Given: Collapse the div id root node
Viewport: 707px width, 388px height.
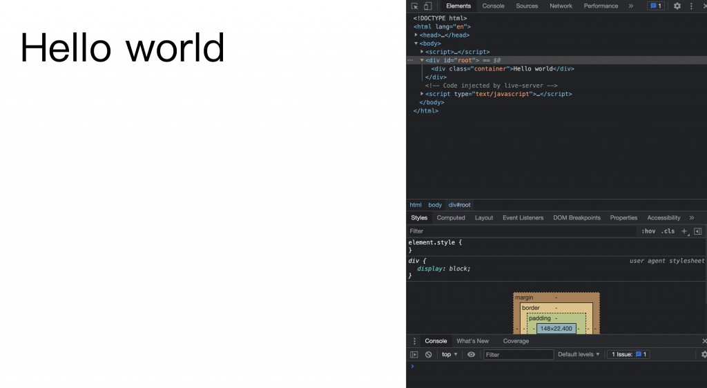Looking at the screenshot, I should (x=422, y=60).
